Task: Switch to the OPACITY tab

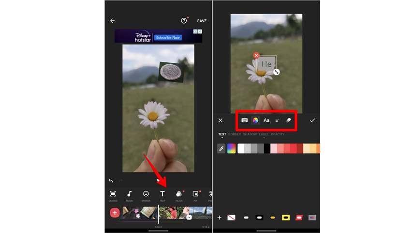Action: click(x=278, y=134)
